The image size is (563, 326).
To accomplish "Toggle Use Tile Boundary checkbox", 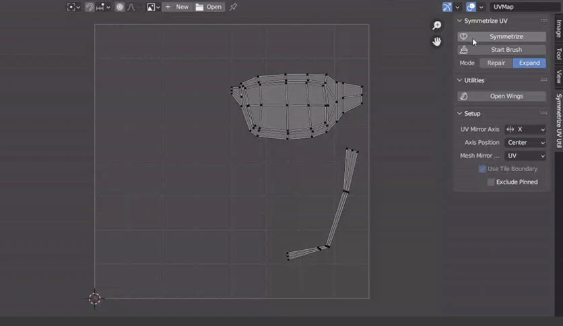I will click(x=482, y=169).
